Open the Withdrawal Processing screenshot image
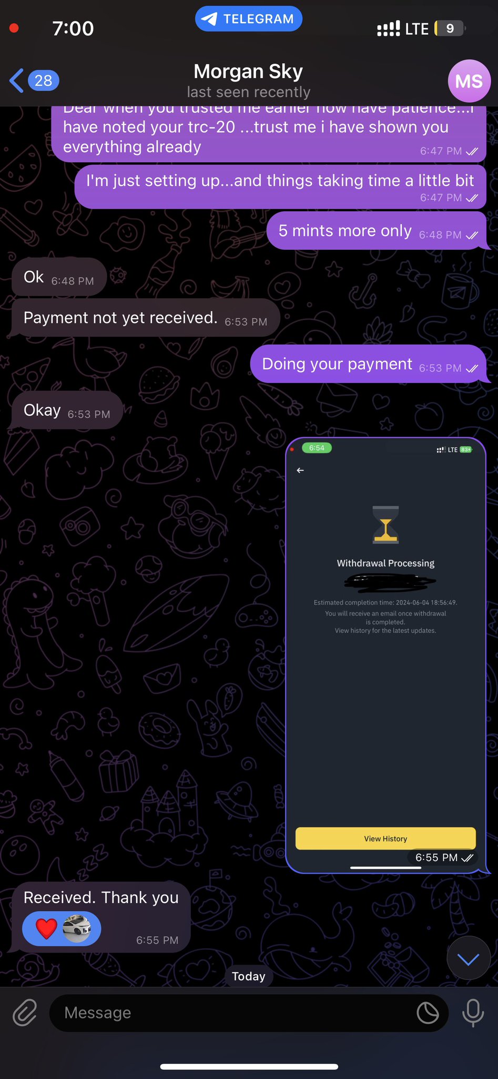This screenshot has width=498, height=1079. (x=385, y=655)
